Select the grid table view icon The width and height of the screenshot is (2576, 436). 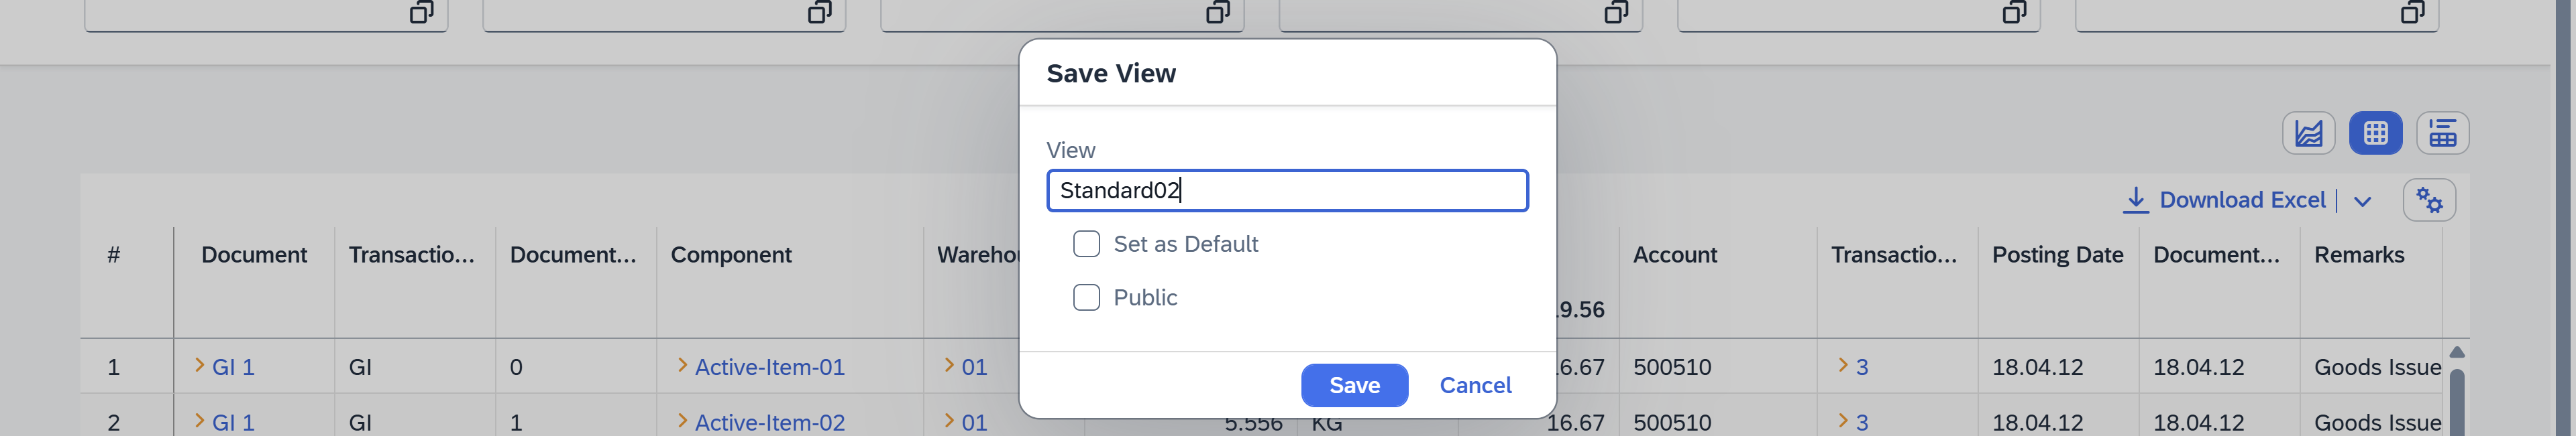2375,133
